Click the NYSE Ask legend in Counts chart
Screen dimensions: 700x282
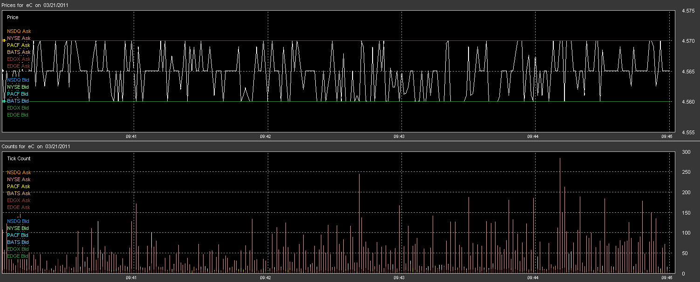click(x=19, y=179)
